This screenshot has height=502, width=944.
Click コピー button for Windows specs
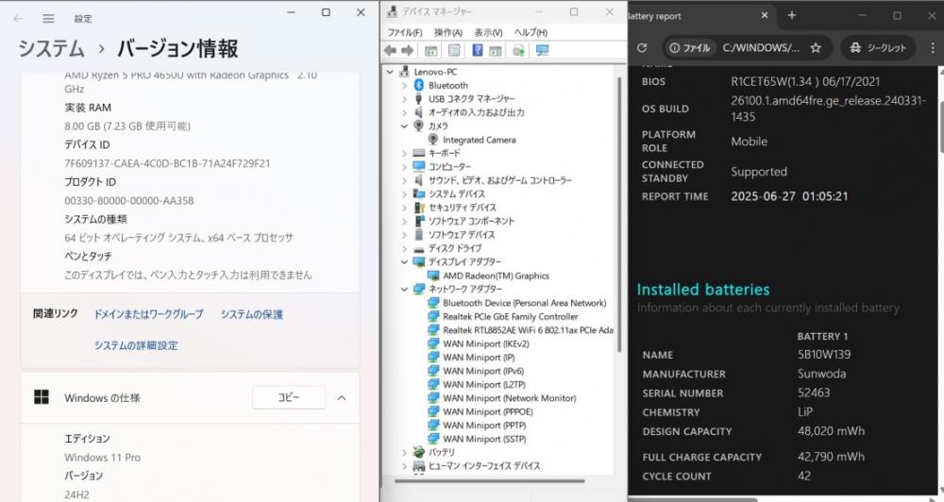point(289,397)
